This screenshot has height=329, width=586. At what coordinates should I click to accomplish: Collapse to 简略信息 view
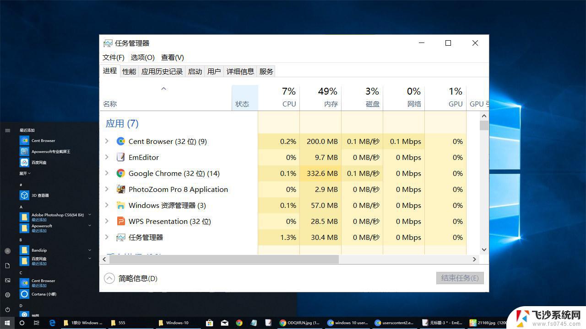[130, 278]
